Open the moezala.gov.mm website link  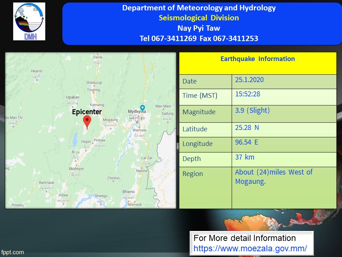(250, 248)
